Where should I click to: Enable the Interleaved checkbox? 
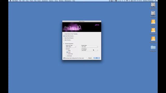pyautogui.click(x=66, y=56)
